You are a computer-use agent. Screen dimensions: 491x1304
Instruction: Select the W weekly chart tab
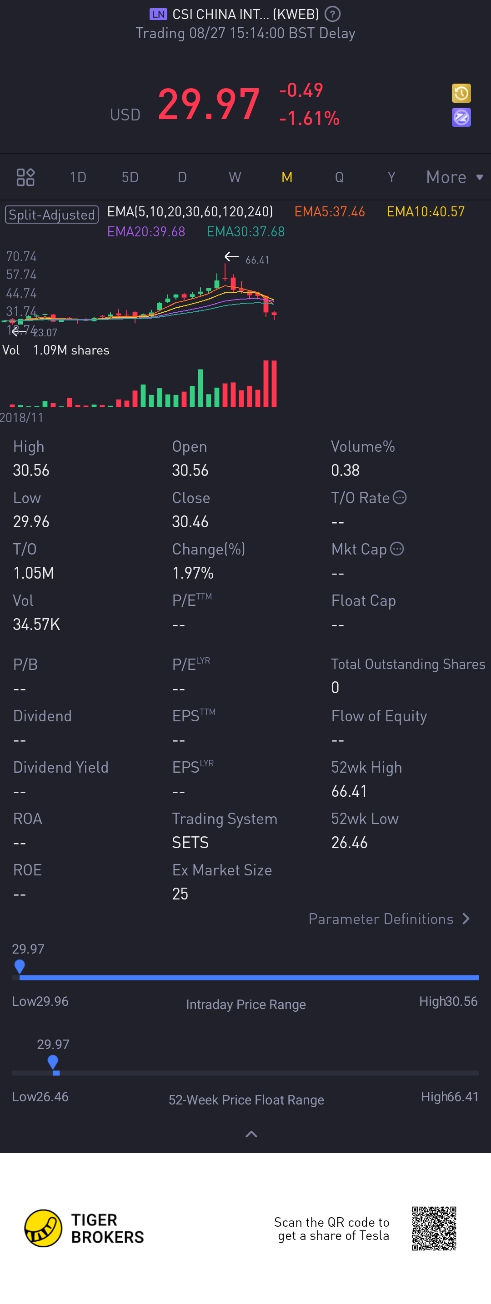235,177
